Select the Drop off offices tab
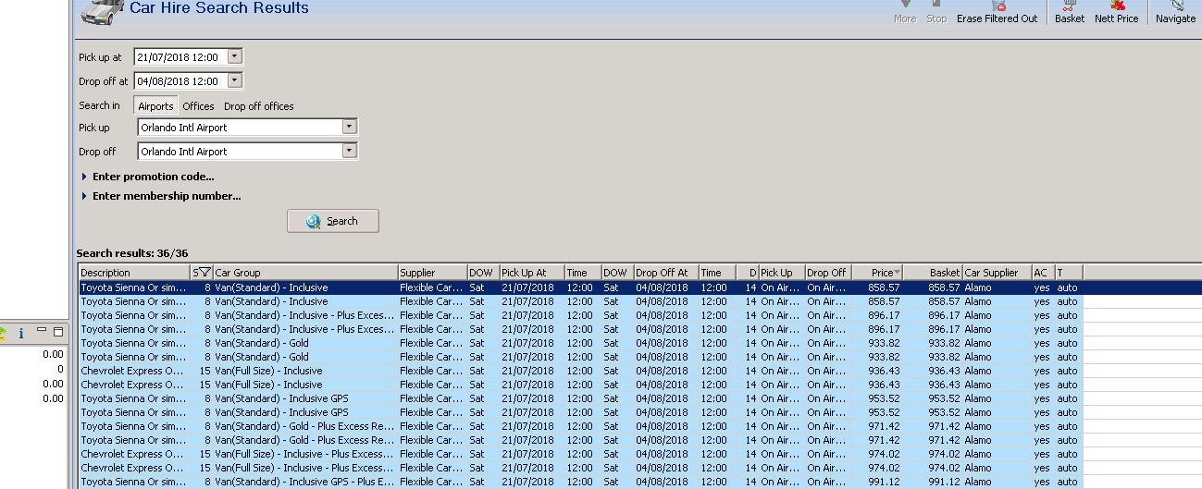This screenshot has width=1202, height=489. 259,106
